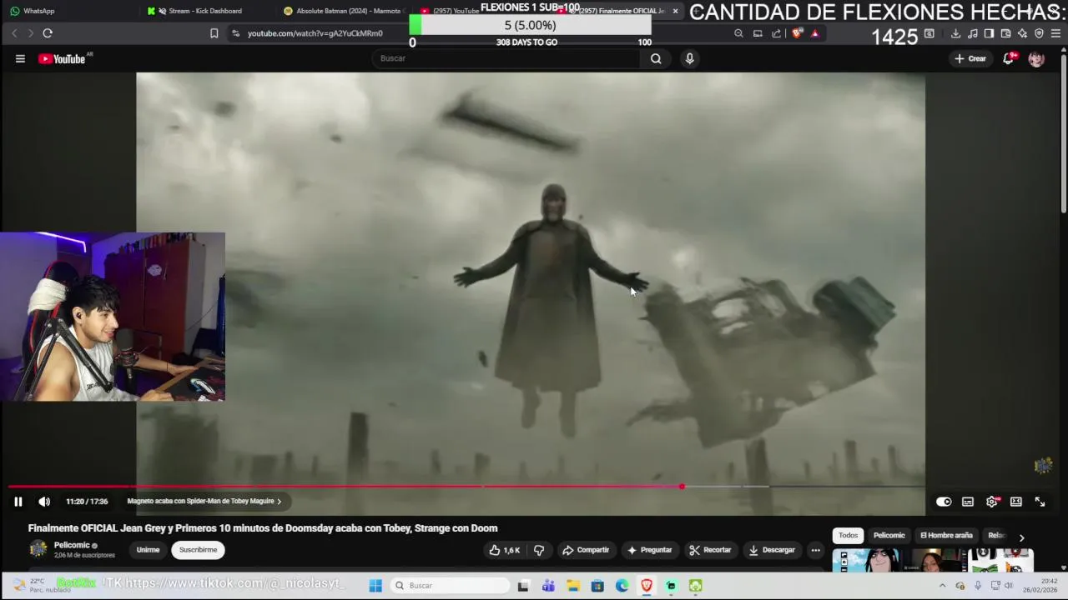Click the YouTube search magnifier button
Screen dimensions: 1068x600
coord(656,58)
